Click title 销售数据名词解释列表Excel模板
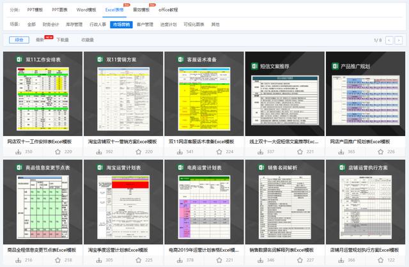The height and width of the screenshot is (267, 409). coord(282,250)
